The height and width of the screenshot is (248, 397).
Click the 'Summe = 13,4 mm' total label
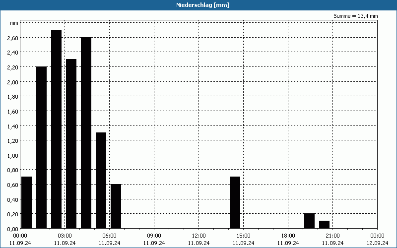tap(355, 16)
